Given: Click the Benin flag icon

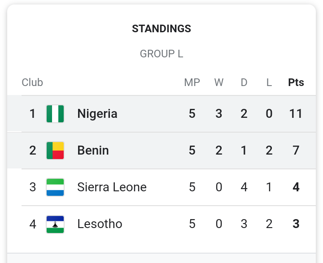Looking at the screenshot, I should 55,151.
